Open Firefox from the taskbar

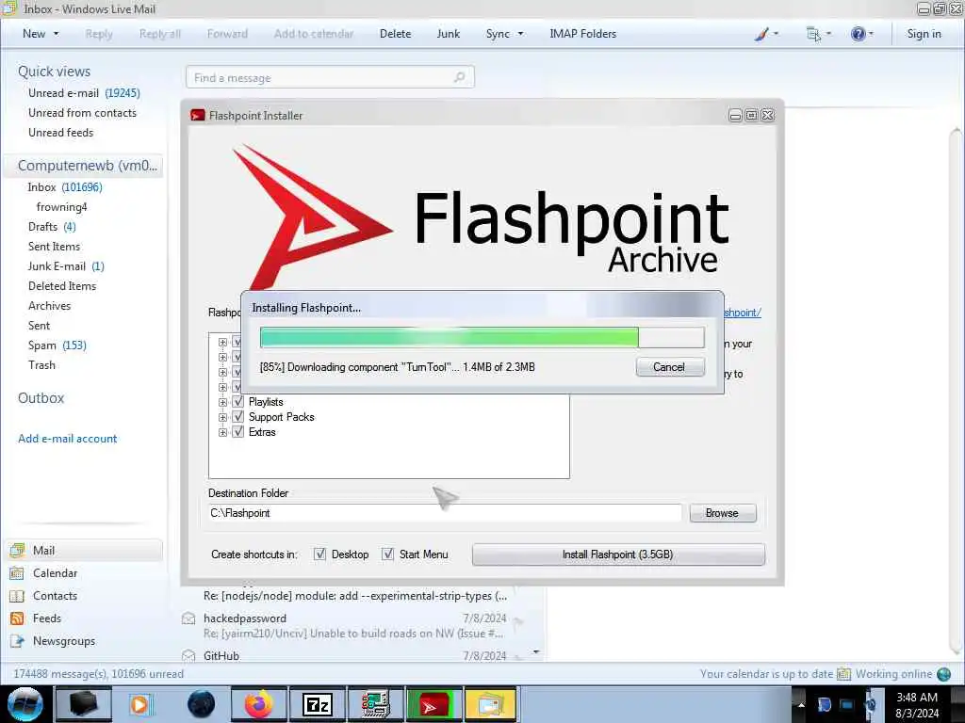point(259,704)
